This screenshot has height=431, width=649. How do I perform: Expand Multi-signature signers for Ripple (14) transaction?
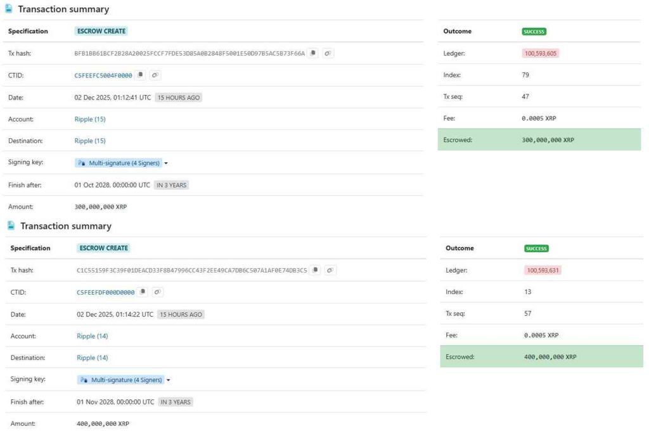pos(169,380)
